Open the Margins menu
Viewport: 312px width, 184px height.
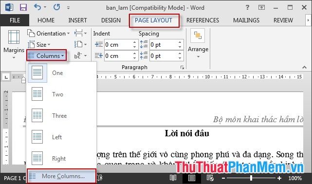click(14, 45)
